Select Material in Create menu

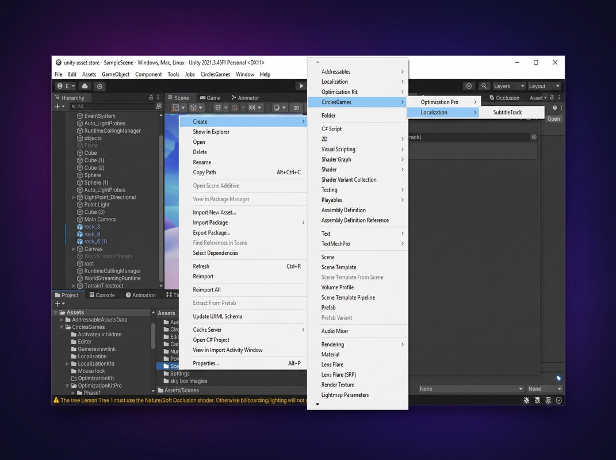tap(358, 354)
